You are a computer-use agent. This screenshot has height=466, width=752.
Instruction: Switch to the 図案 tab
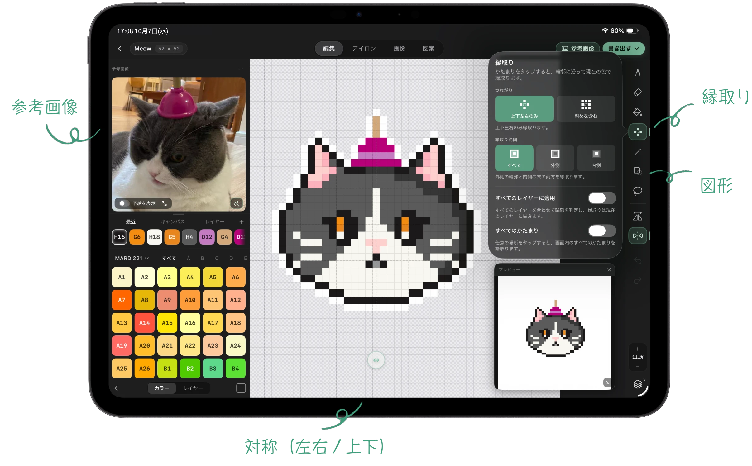pos(428,49)
